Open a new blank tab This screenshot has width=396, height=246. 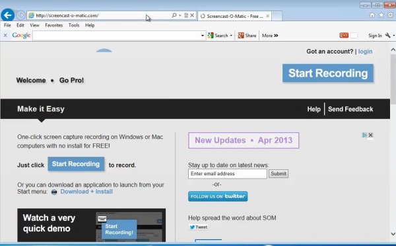tap(277, 16)
